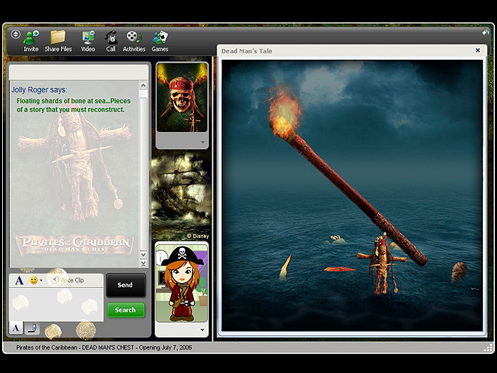
Task: Click the double-arrow scroll to bottom button
Action: [x=143, y=263]
